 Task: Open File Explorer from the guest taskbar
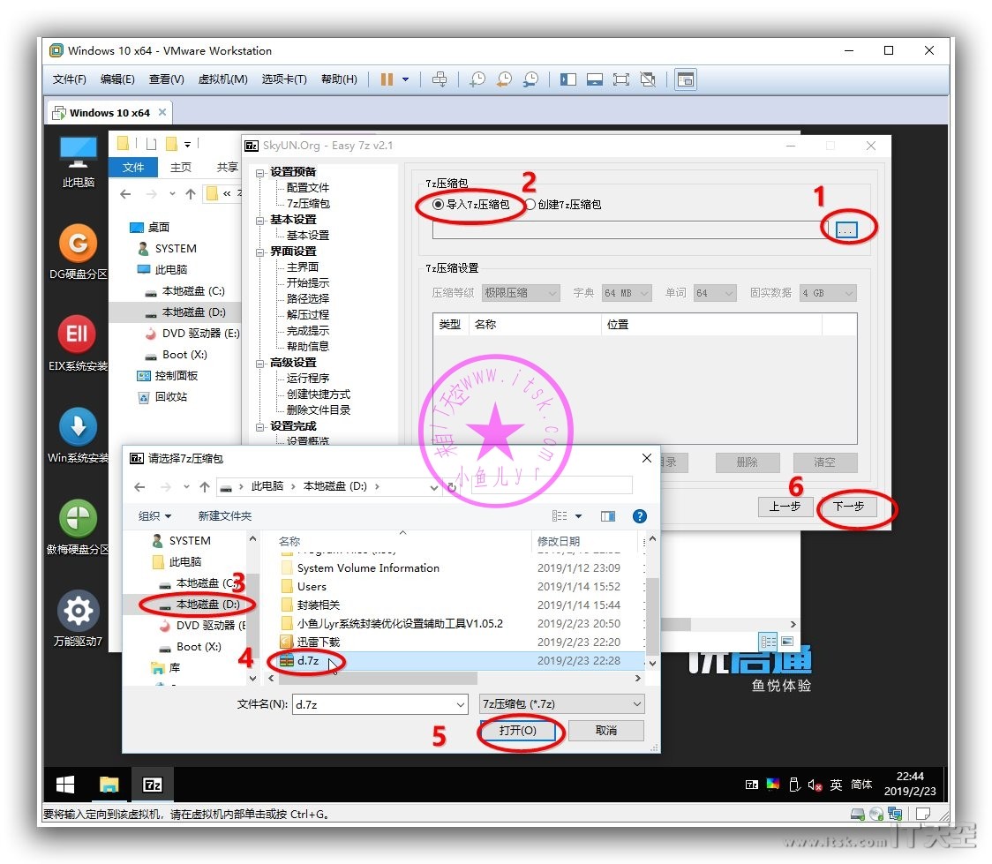(x=109, y=785)
